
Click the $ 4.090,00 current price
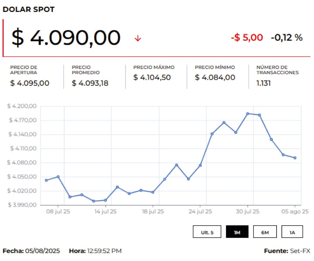point(66,38)
